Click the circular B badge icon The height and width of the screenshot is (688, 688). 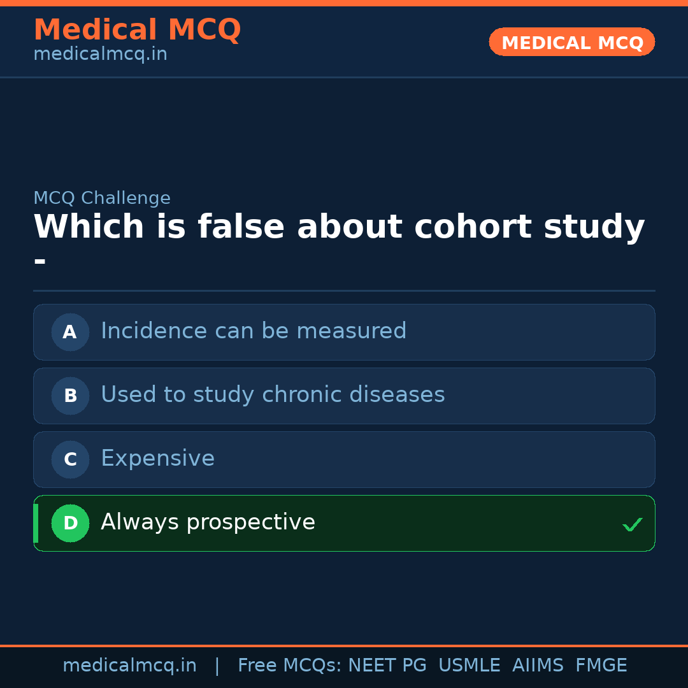tap(70, 396)
